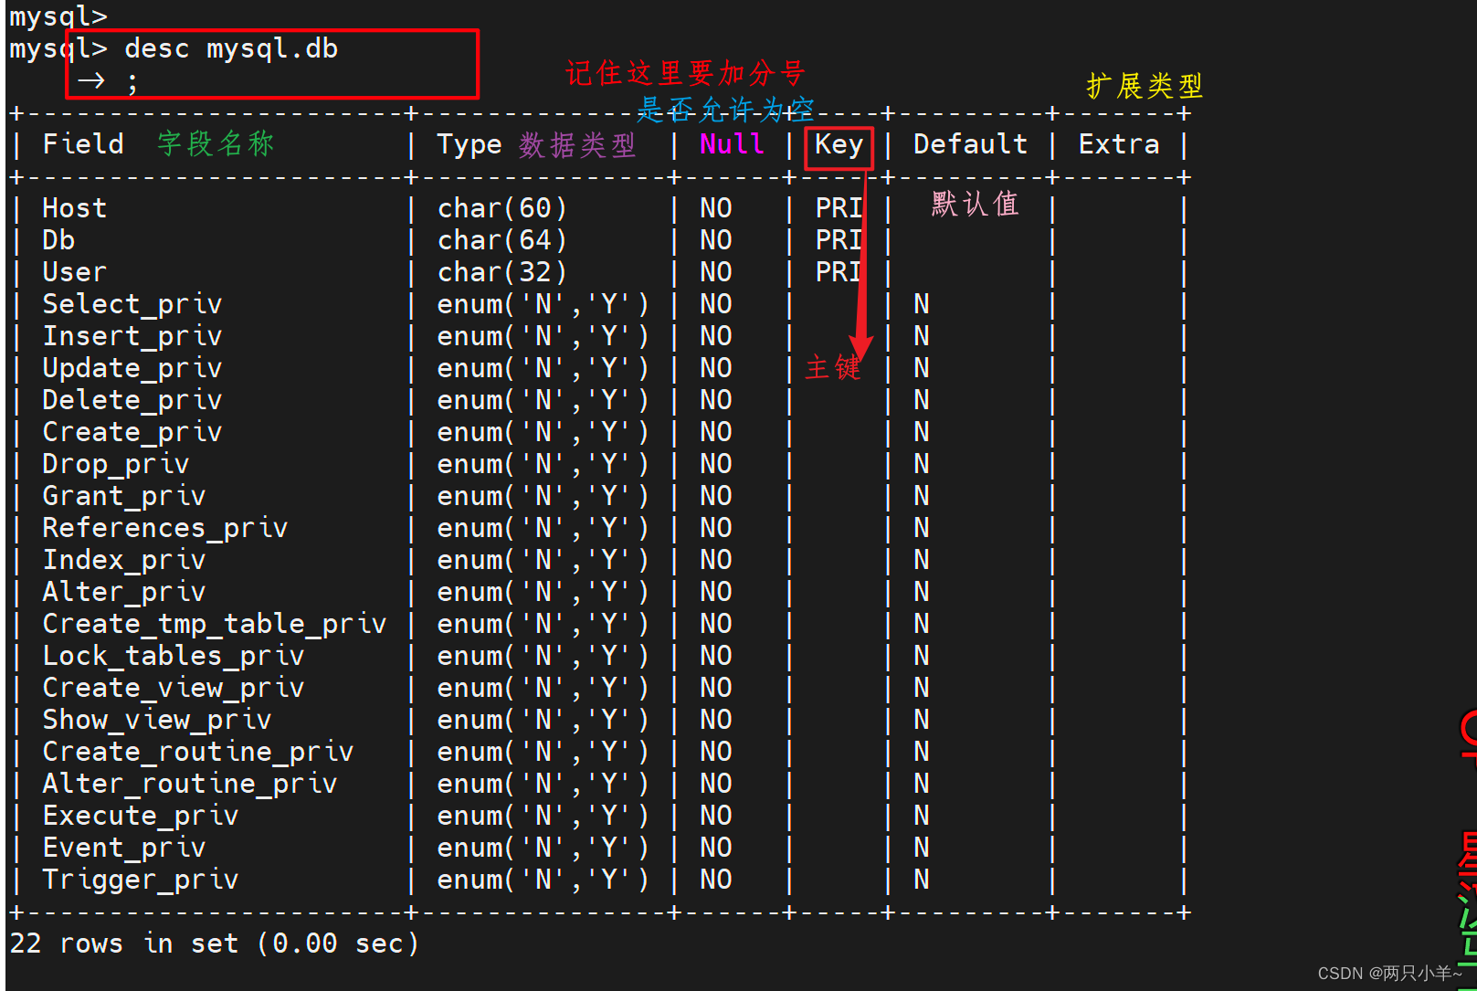This screenshot has height=991, width=1477.
Task: Click the first empty 'mysql>' prompt line
Action: coord(58,16)
